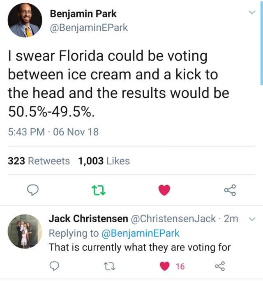This screenshot has width=263, height=281.
Task: Retweet Benjamin Park's tweet
Action: (x=99, y=190)
